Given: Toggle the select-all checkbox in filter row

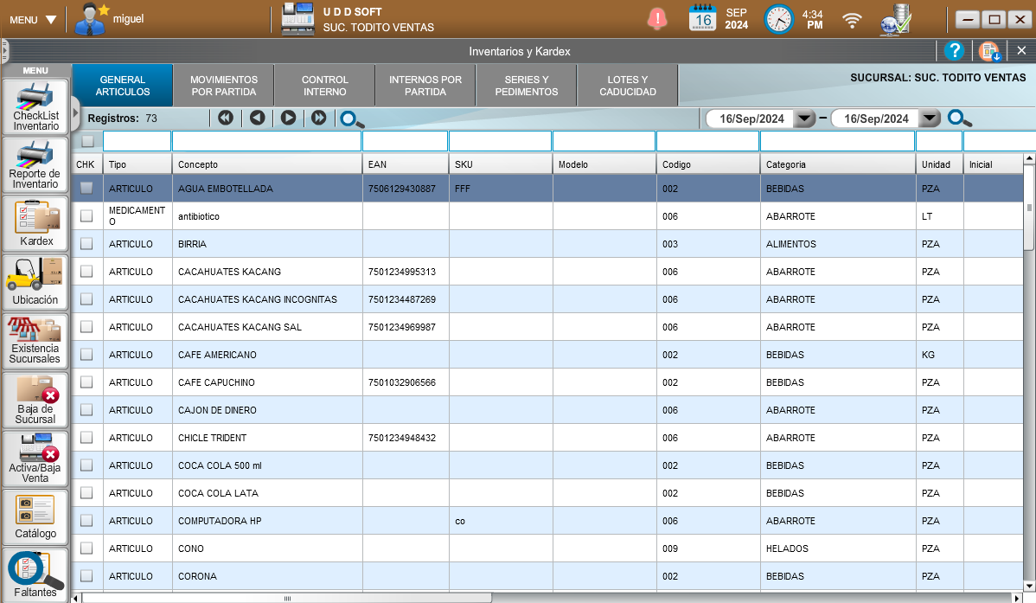Looking at the screenshot, I should [x=87, y=141].
